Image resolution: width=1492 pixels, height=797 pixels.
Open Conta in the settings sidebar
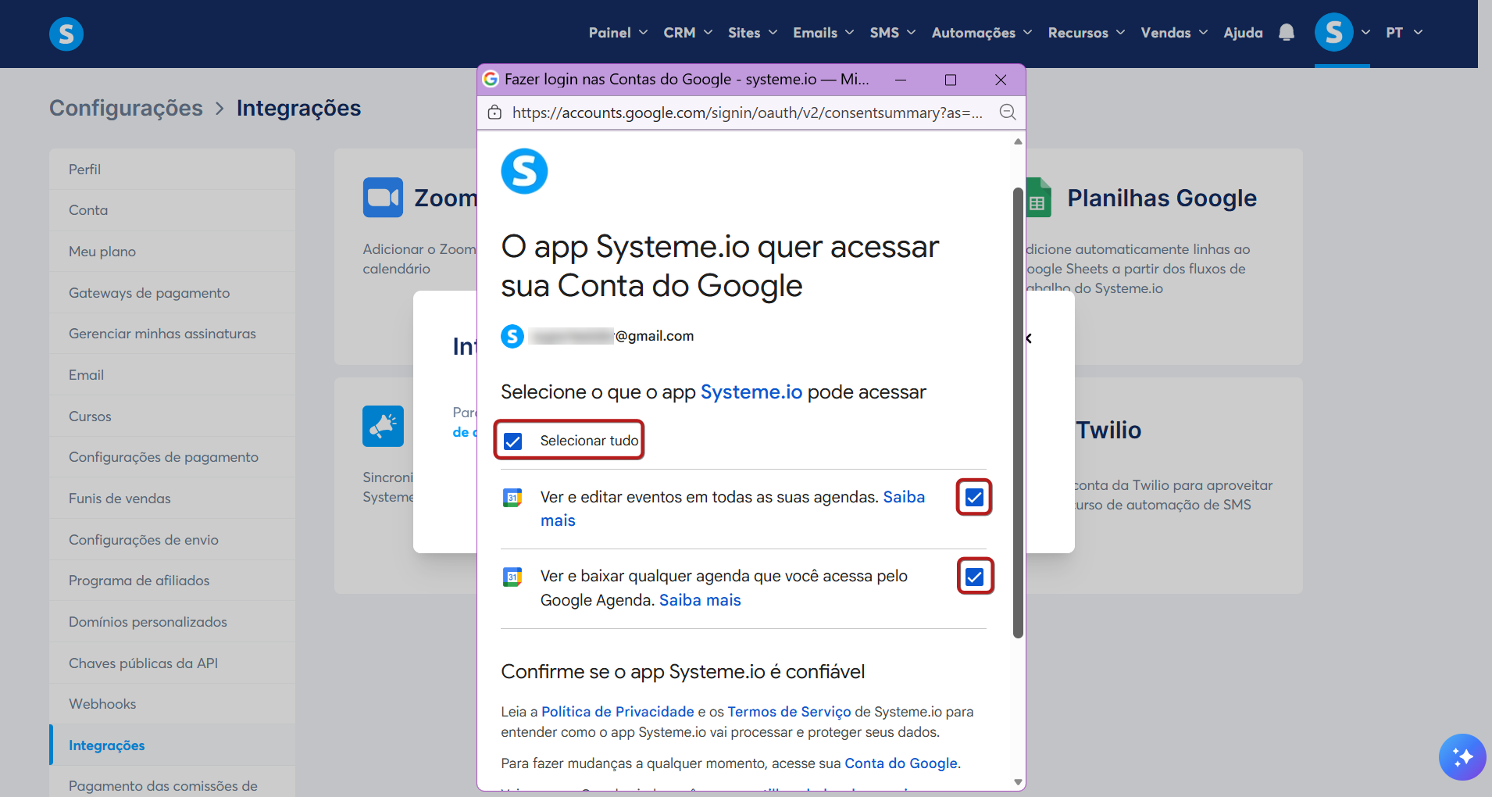click(x=172, y=210)
